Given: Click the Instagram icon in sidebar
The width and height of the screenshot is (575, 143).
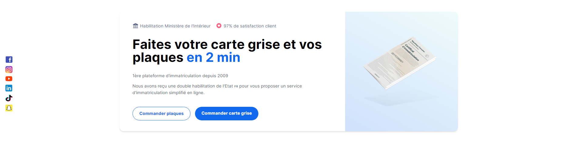Looking at the screenshot, I should (x=9, y=70).
